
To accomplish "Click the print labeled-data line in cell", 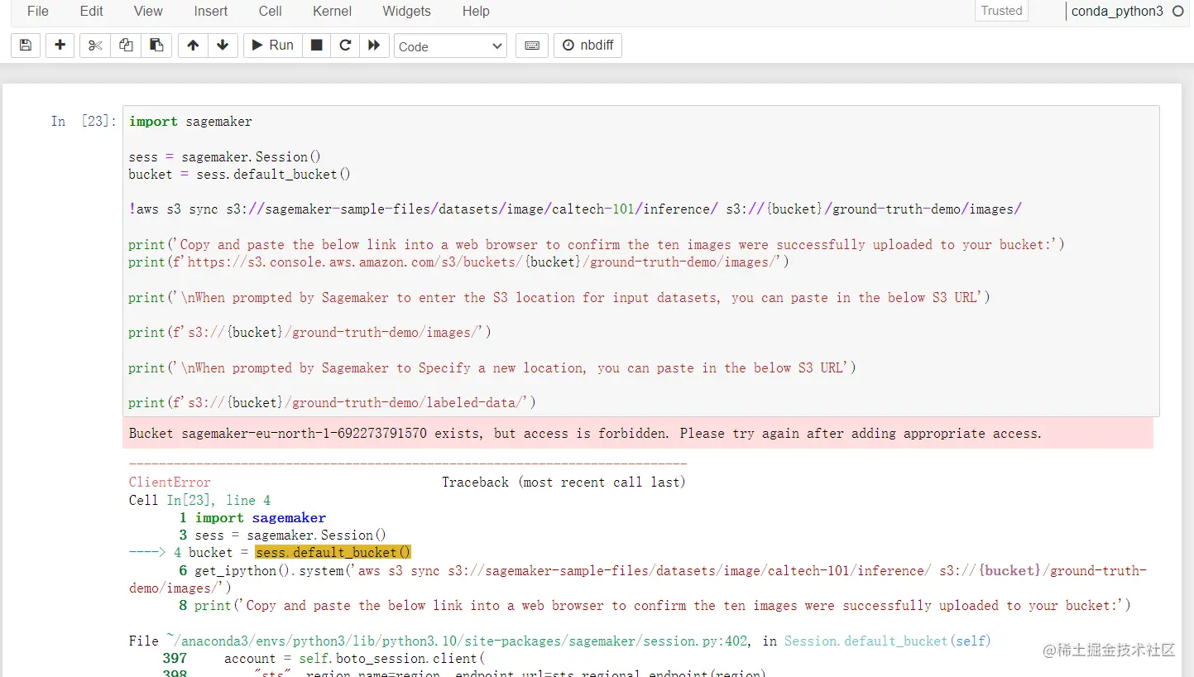I will pyautogui.click(x=332, y=403).
